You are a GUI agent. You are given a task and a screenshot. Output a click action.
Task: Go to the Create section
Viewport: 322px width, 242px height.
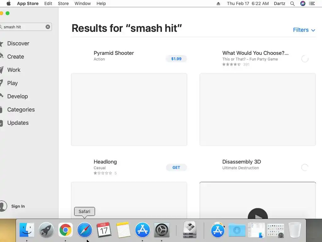point(16,57)
